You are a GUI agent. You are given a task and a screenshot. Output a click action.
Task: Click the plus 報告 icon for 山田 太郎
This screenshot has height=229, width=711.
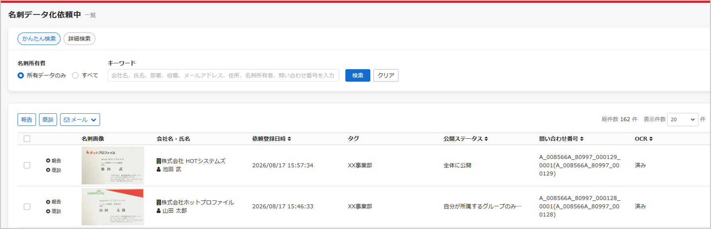click(x=48, y=202)
